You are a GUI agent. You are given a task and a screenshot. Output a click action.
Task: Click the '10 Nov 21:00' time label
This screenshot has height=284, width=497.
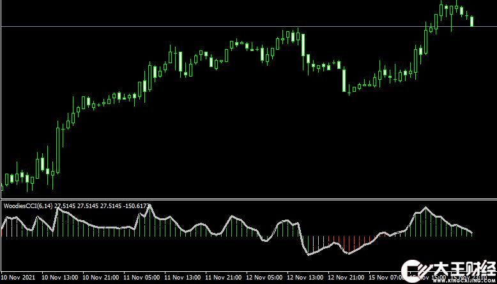(101, 278)
